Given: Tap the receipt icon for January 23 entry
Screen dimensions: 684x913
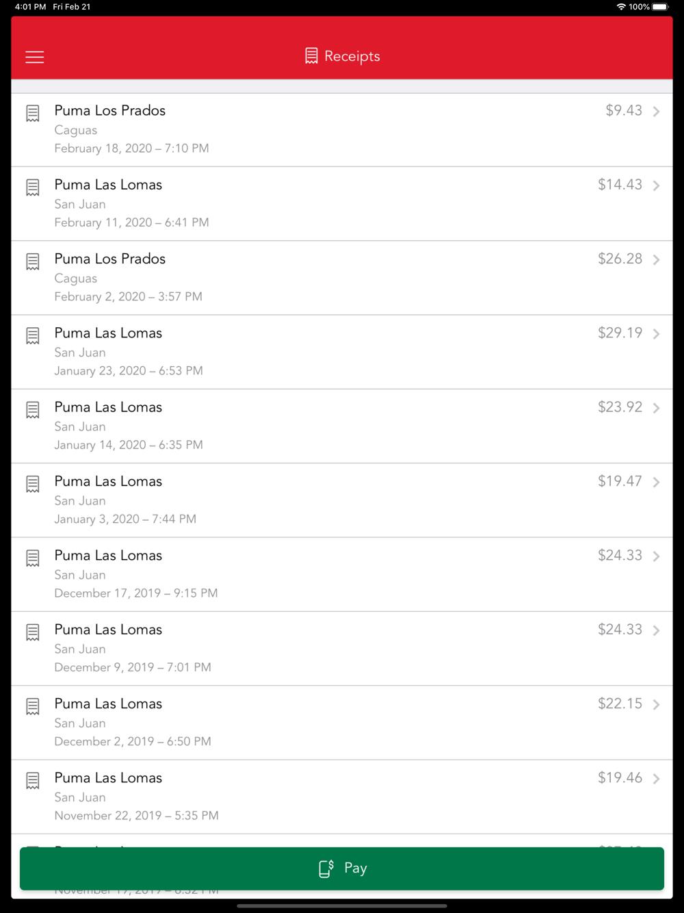Looking at the screenshot, I should tap(33, 336).
